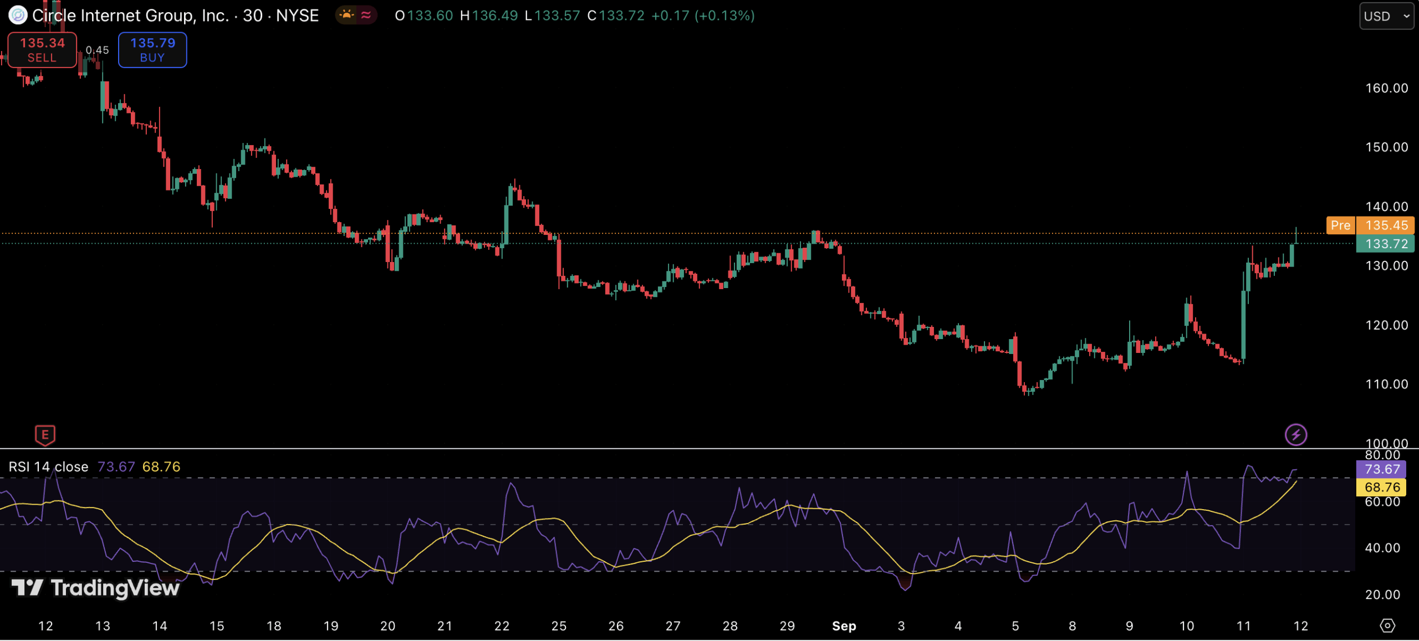Click the red E earnings marker
Screen dimensions: 1419x641
point(45,435)
